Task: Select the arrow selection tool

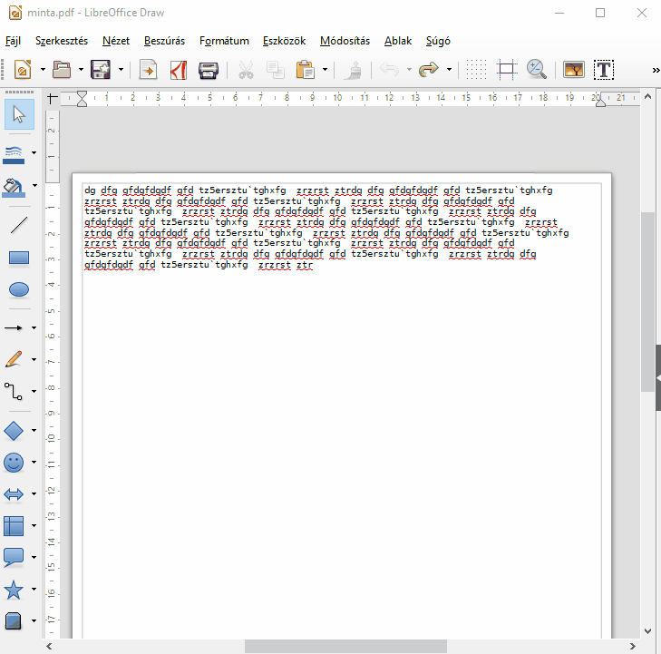Action: coord(19,113)
